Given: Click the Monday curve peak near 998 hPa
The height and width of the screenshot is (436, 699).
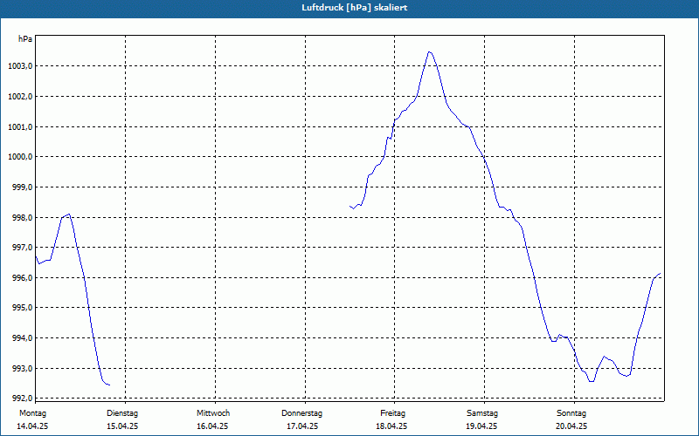Looking at the screenshot, I should pos(68,215).
